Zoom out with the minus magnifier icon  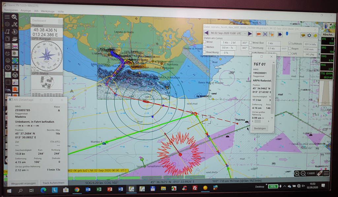(303, 173)
